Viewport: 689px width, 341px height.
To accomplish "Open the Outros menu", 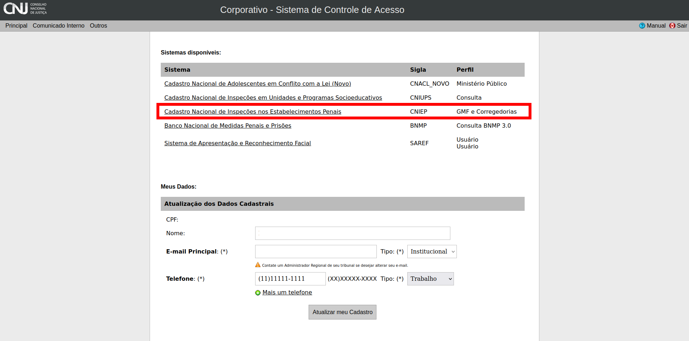I will [x=98, y=26].
